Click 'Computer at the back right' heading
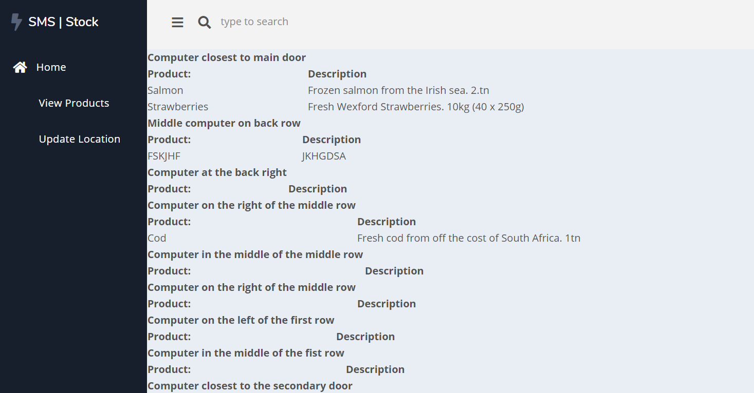This screenshot has width=754, height=393. pyautogui.click(x=217, y=172)
